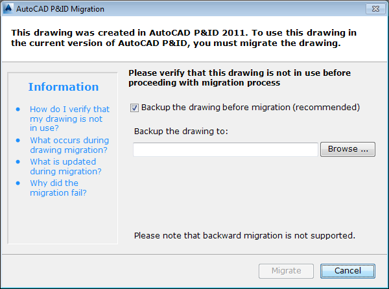Click the backward migration not supported note
The width and height of the screenshot is (389, 289).
(x=244, y=235)
